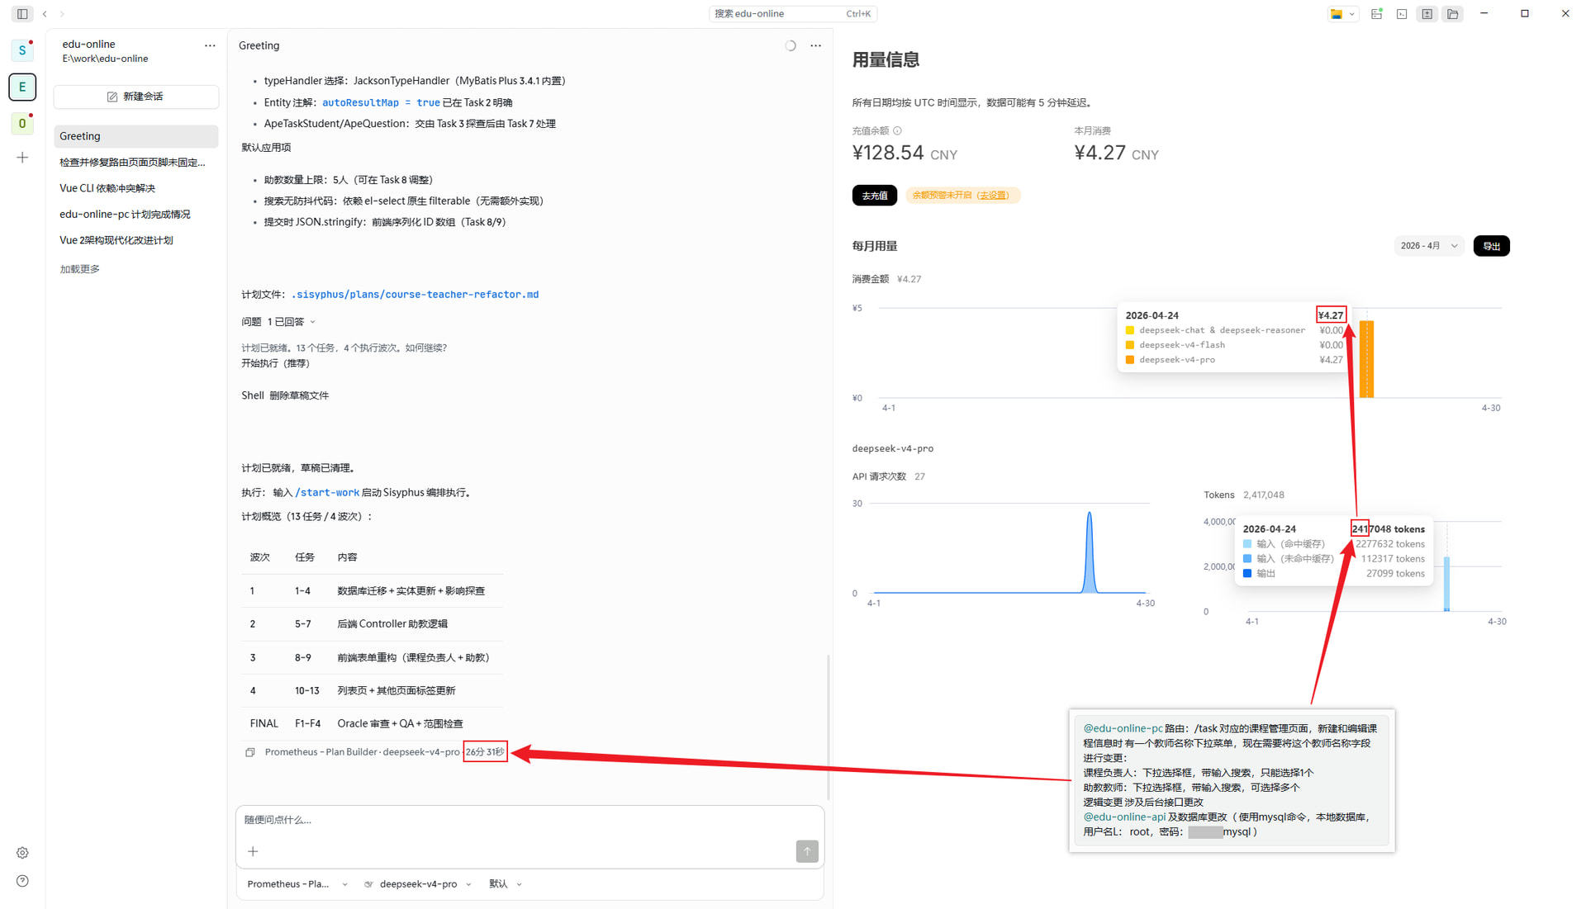
Task: Toggle the review diff panel icon
Action: pyautogui.click(x=1427, y=14)
